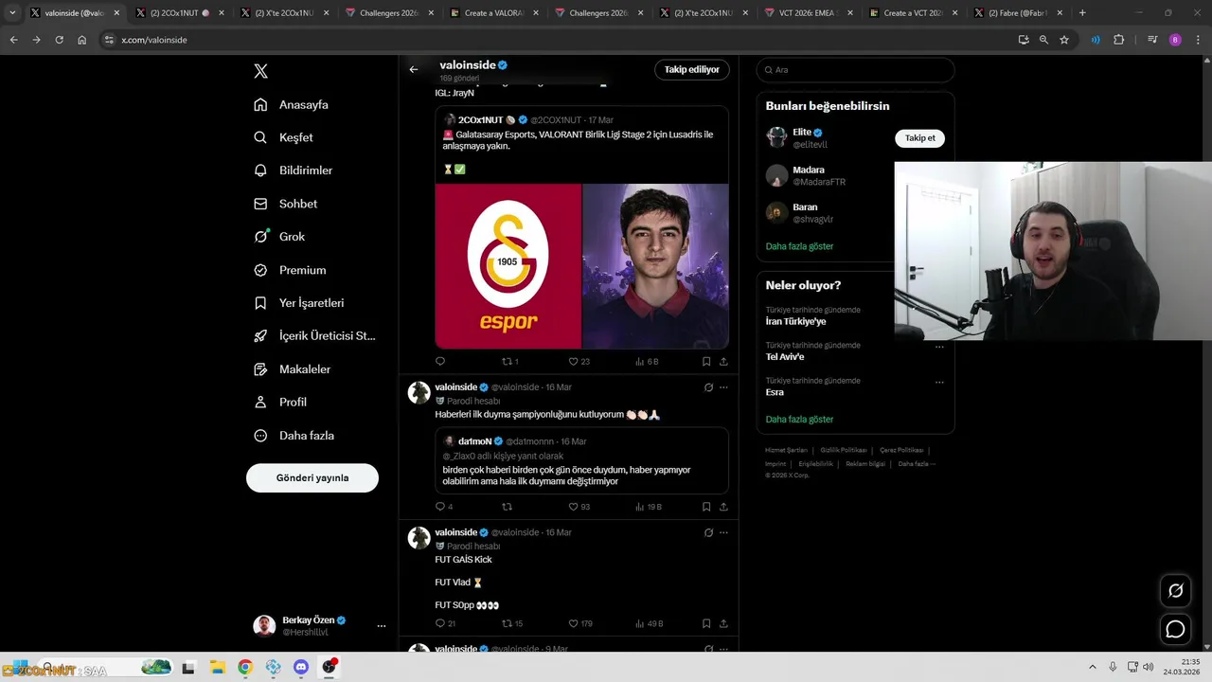The image size is (1212, 682).
Task: Open the floating Grok button
Action: click(1175, 591)
